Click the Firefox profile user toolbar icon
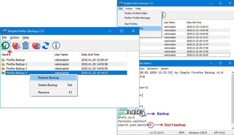 [36, 45]
